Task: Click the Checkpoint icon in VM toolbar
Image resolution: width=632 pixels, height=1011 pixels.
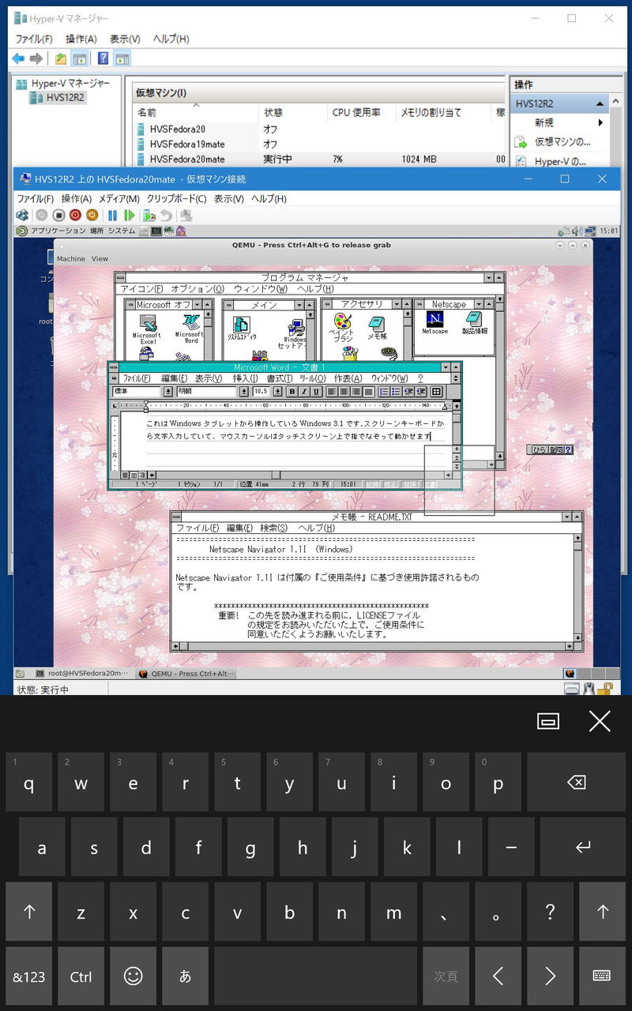Action: pyautogui.click(x=149, y=215)
